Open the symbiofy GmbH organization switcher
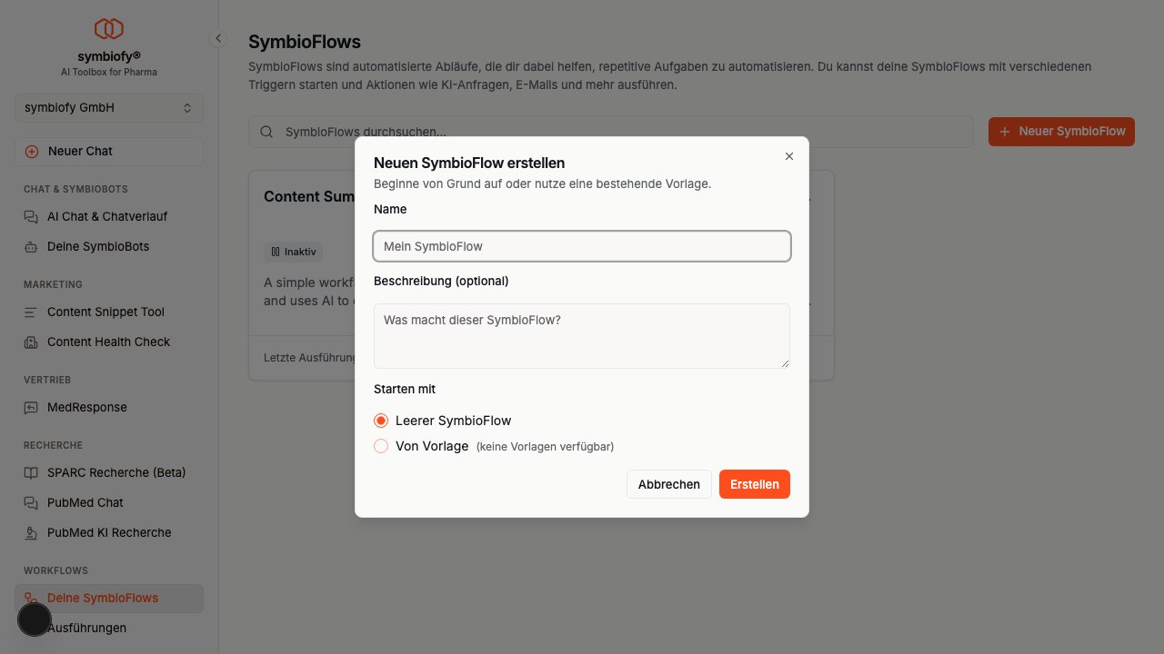Viewport: 1164px width, 654px height. [x=108, y=107]
